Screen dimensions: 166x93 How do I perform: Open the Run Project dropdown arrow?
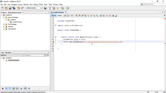click(x=60, y=8)
